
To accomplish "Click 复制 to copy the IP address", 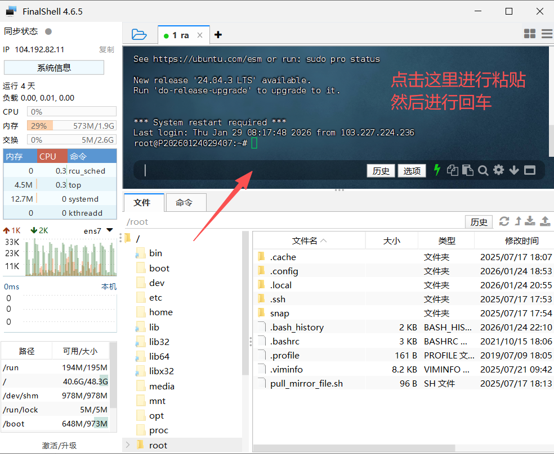I will (x=106, y=49).
